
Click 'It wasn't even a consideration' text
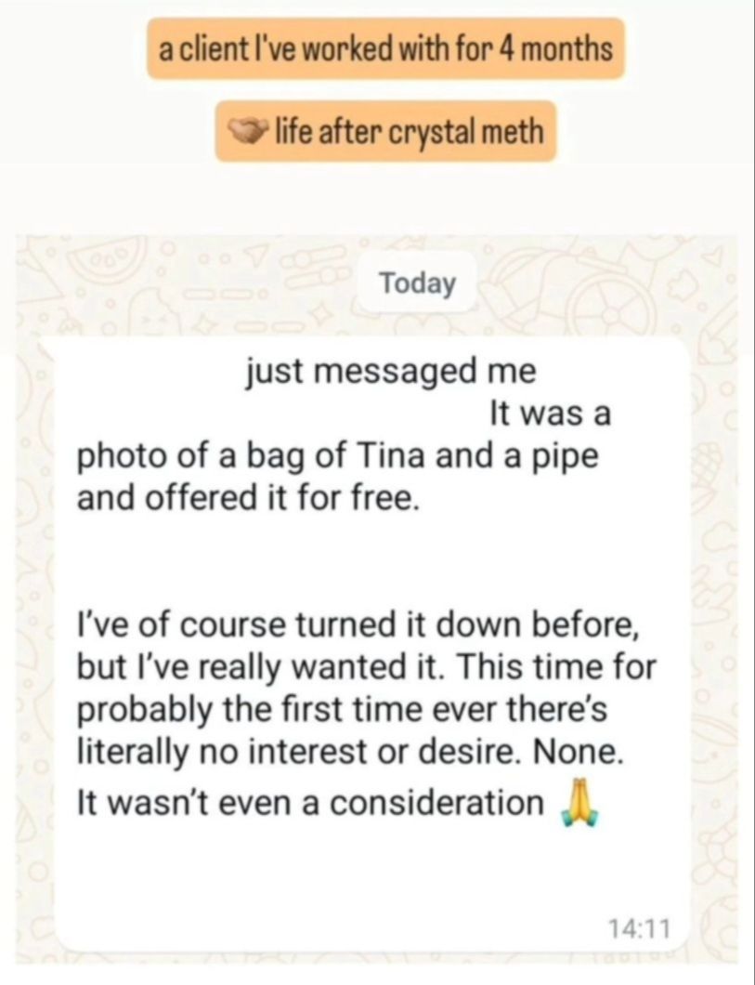[x=309, y=802]
